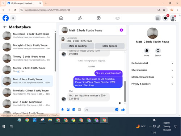Choose a GIF icon
The width and height of the screenshot is (181, 136).
click(79, 110)
